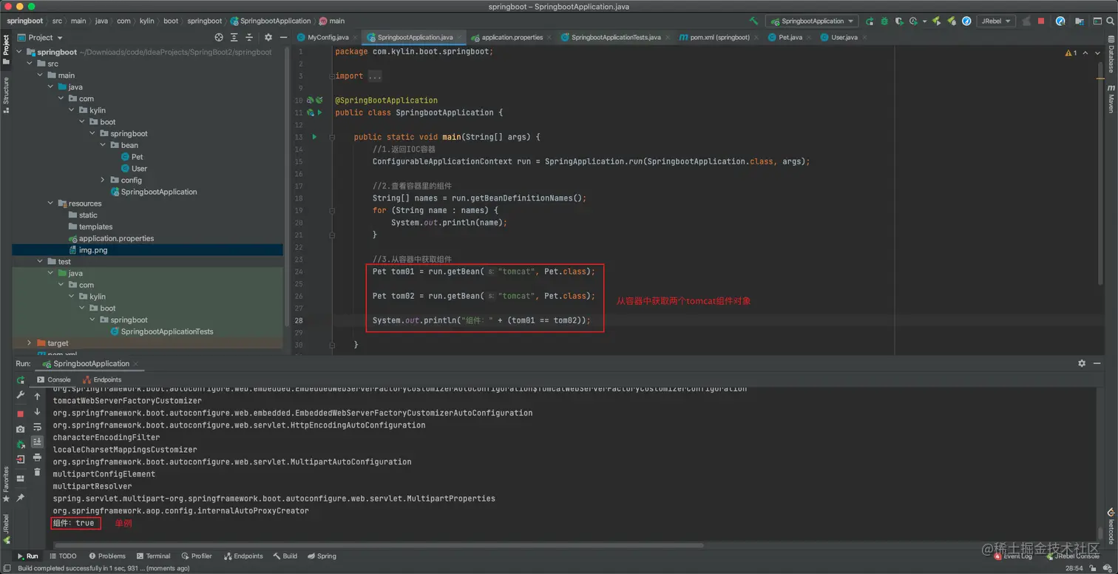Click the warnings indicator in editor corner
This screenshot has height=574, width=1118.
click(1071, 53)
